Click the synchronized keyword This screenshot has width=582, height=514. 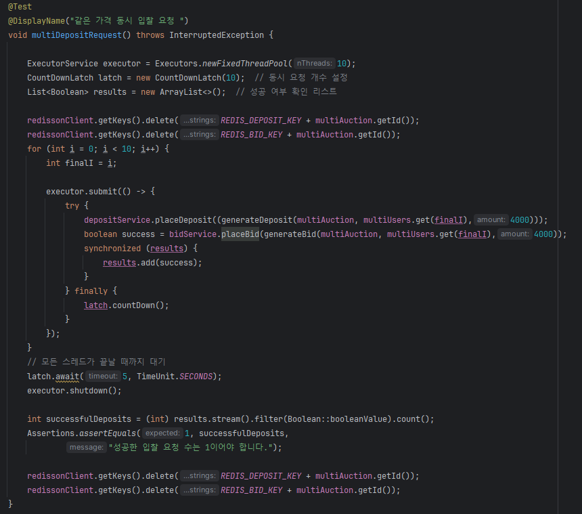(x=112, y=249)
